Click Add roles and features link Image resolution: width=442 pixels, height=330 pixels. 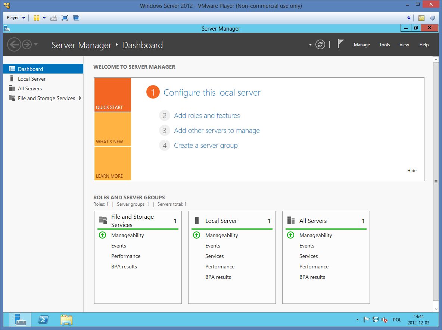[207, 116]
